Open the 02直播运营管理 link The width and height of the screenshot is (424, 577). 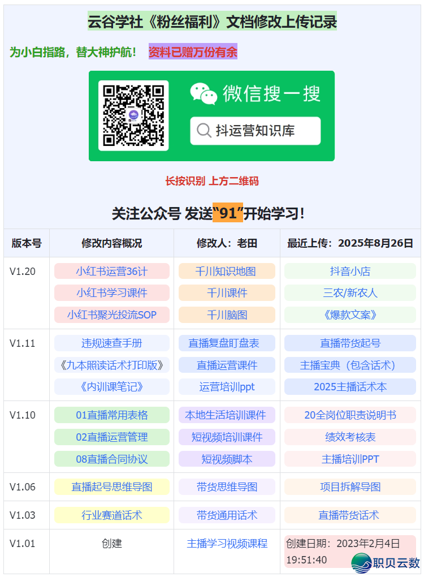pyautogui.click(x=112, y=437)
